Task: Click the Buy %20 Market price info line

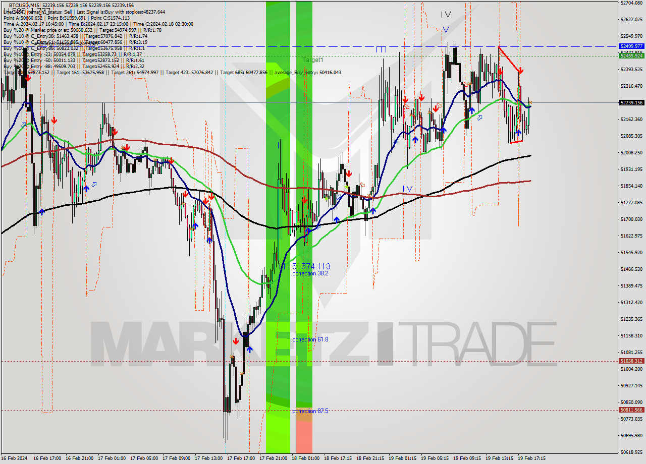Action: (x=82, y=30)
